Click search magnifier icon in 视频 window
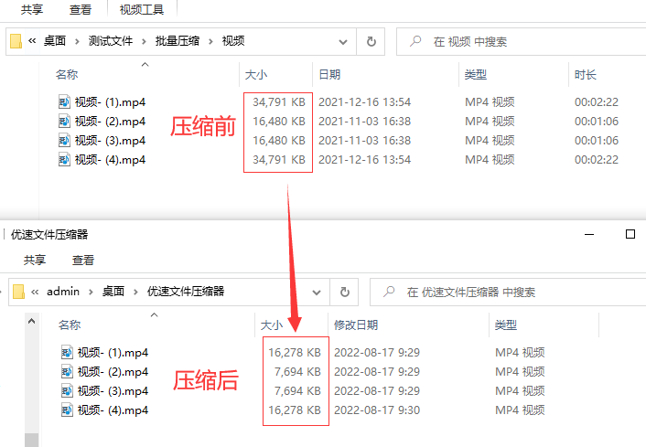646x447 pixels. point(415,41)
